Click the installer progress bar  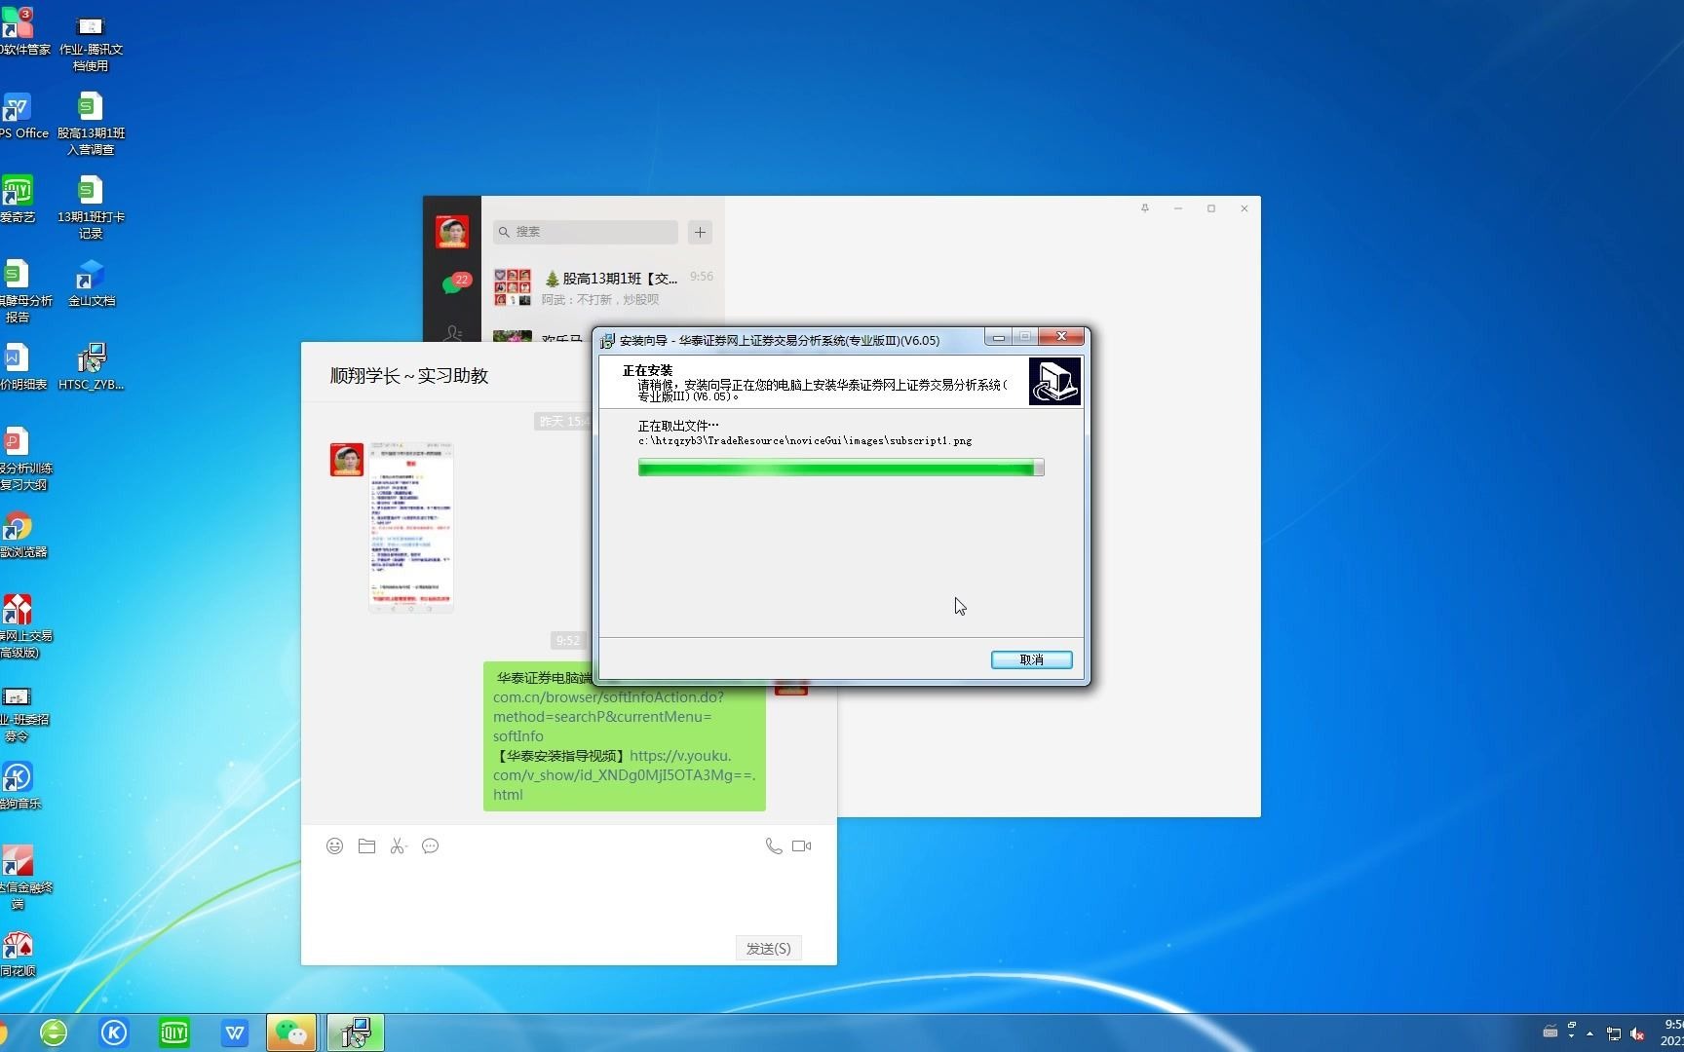pyautogui.click(x=841, y=468)
